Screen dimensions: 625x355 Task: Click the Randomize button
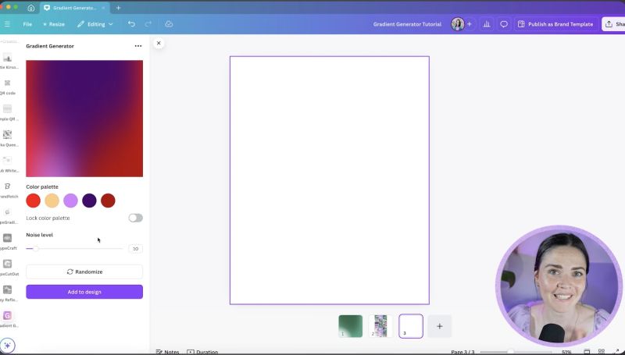click(x=84, y=272)
